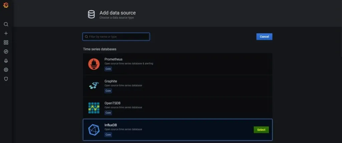Click the Graphite description text
The height and width of the screenshot is (143, 342).
click(x=123, y=85)
